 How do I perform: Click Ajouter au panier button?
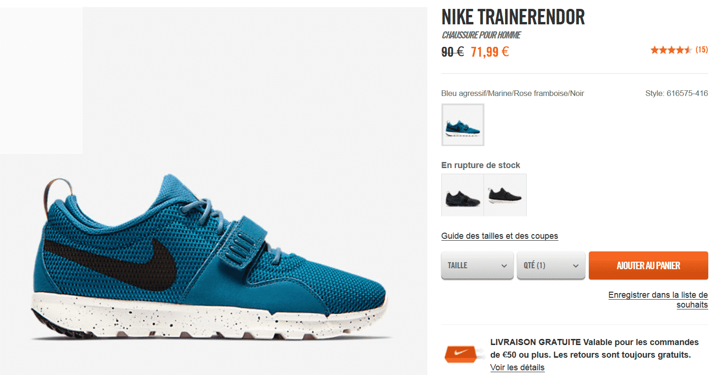point(648,265)
